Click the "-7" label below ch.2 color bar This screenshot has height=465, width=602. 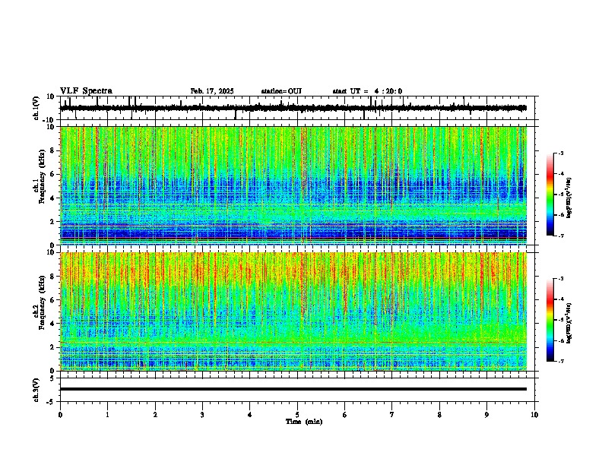click(x=560, y=361)
